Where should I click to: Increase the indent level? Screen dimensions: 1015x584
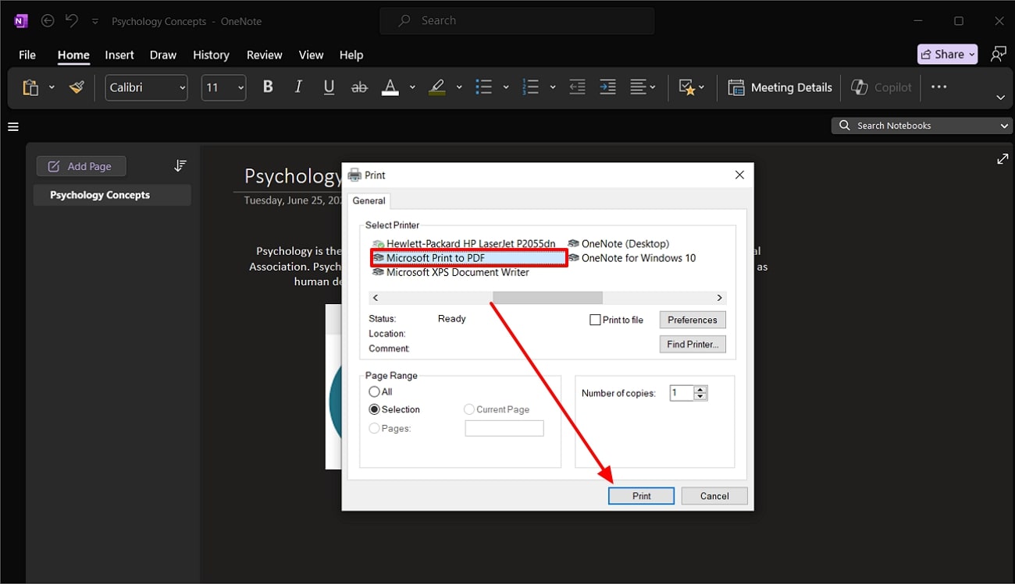tap(607, 87)
